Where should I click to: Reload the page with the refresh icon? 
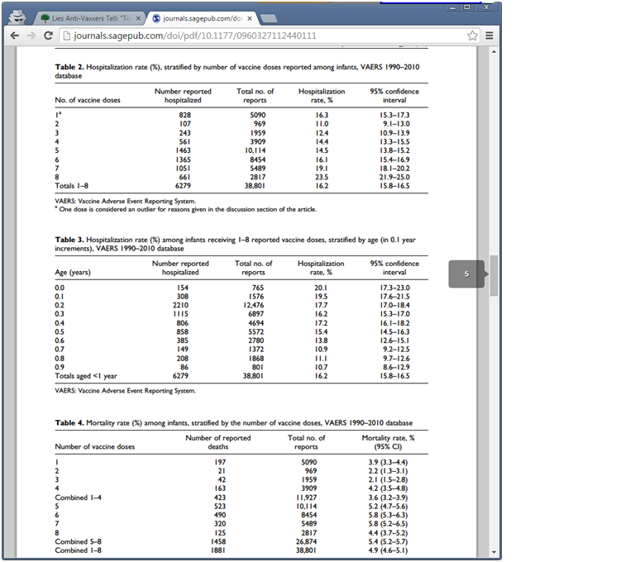48,36
